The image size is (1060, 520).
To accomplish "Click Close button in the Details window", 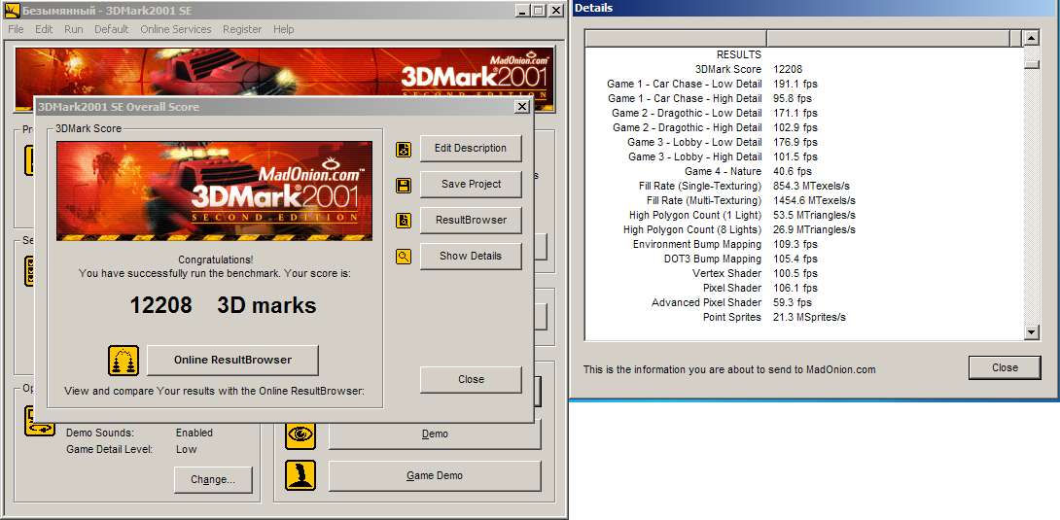I will (1005, 368).
